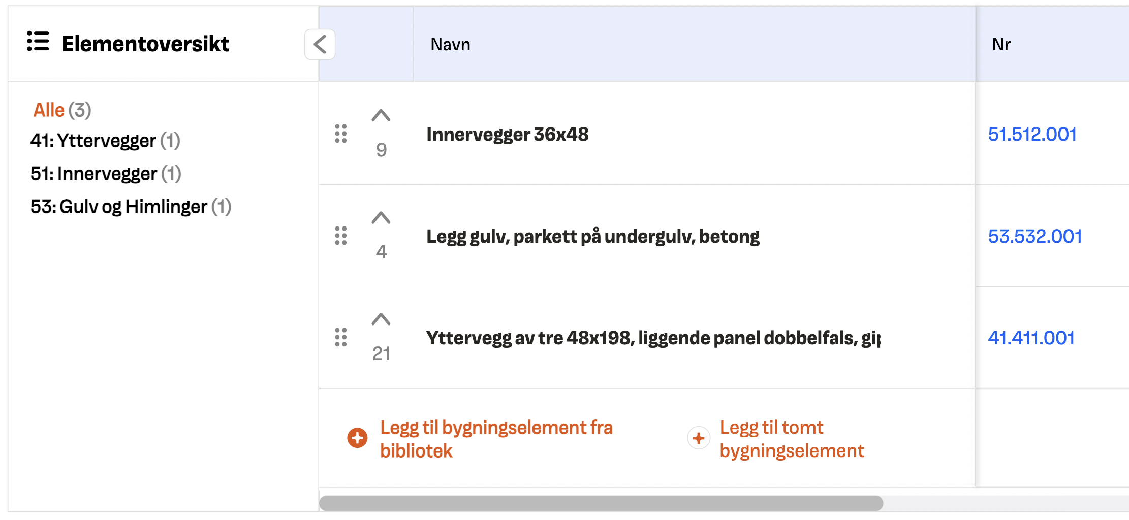This screenshot has width=1129, height=520.
Task: Collapse Legg gulv parkett row chevron
Action: [x=381, y=218]
